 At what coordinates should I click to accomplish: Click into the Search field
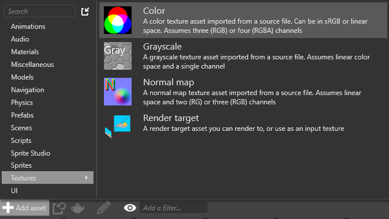coord(40,11)
